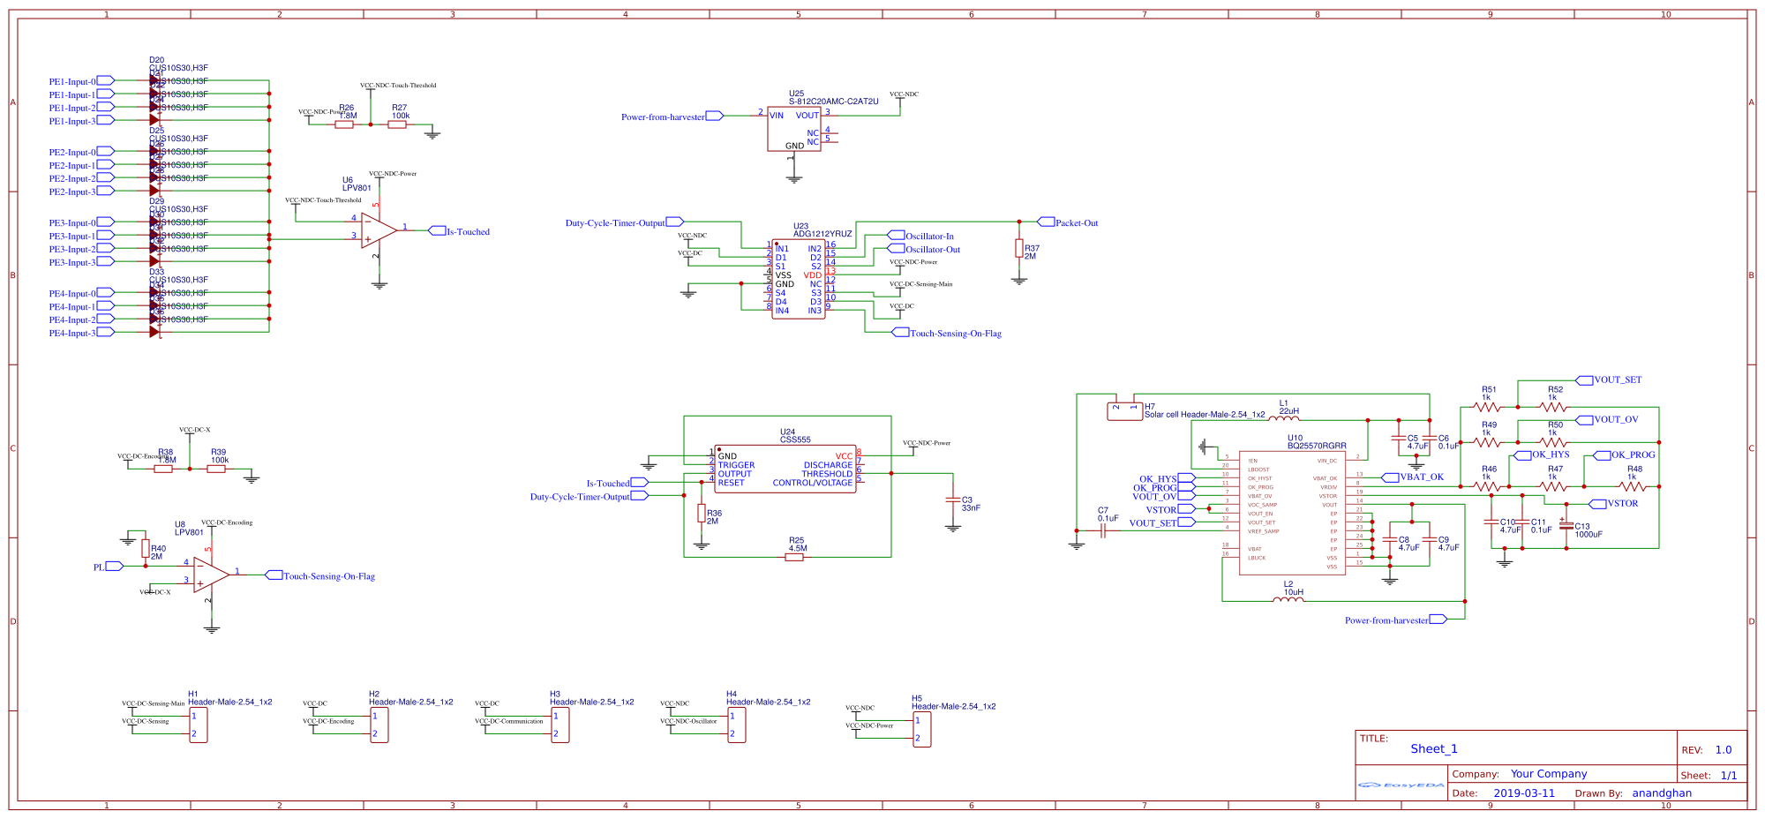Click the U10 BQ25570RGRR harvester IC
Screen dimensions: 1765x819
[1292, 513]
